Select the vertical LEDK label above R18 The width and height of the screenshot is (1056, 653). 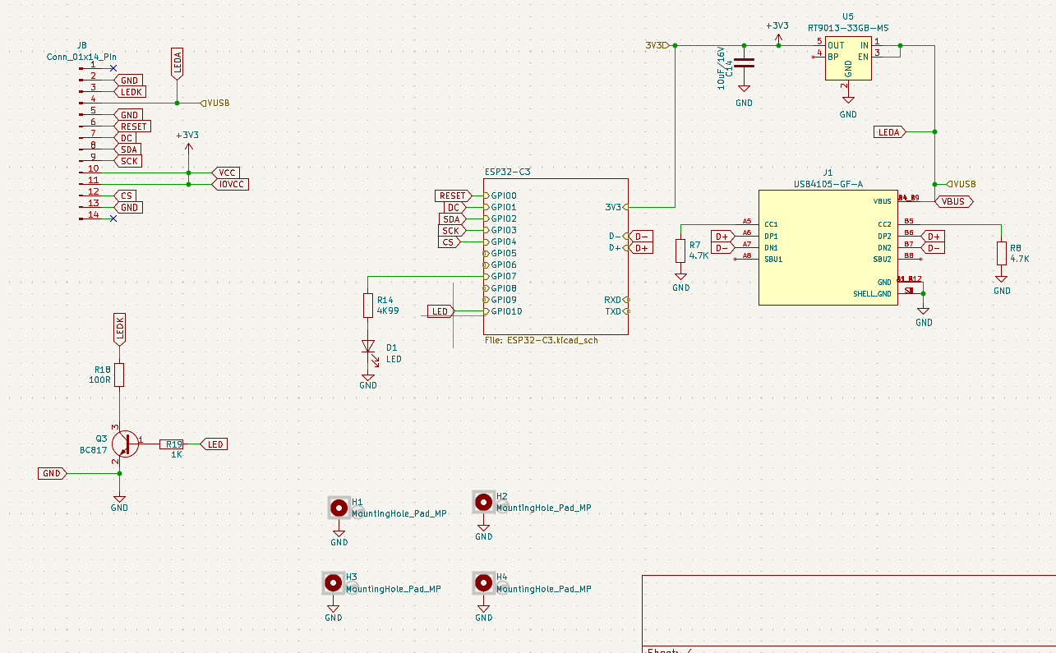point(119,328)
